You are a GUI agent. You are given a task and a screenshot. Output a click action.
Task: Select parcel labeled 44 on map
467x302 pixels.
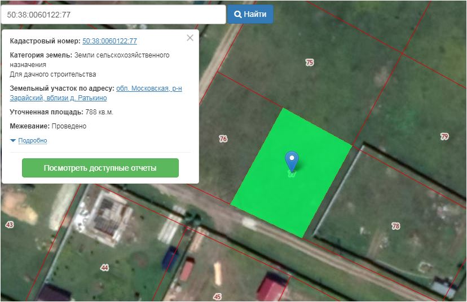[x=104, y=268]
